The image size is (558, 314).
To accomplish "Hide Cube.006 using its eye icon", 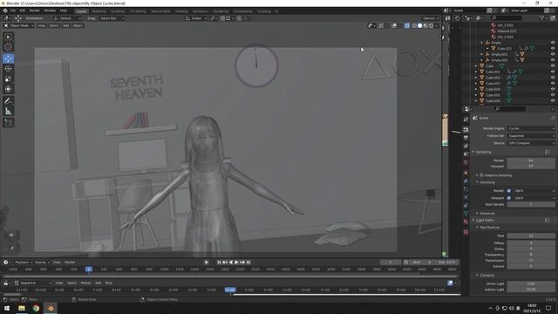I will tap(553, 101).
